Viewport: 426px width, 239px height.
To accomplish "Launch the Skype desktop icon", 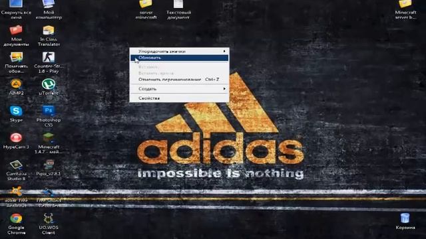I will [16, 111].
